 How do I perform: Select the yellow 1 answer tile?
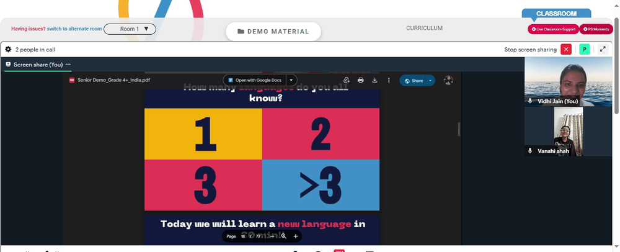203,133
